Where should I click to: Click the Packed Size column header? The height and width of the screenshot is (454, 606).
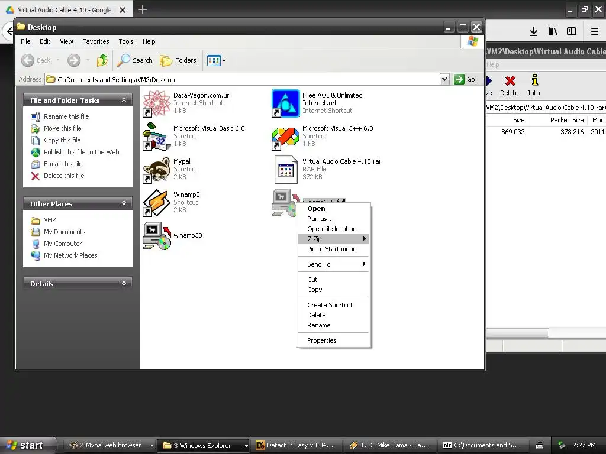tap(557, 120)
